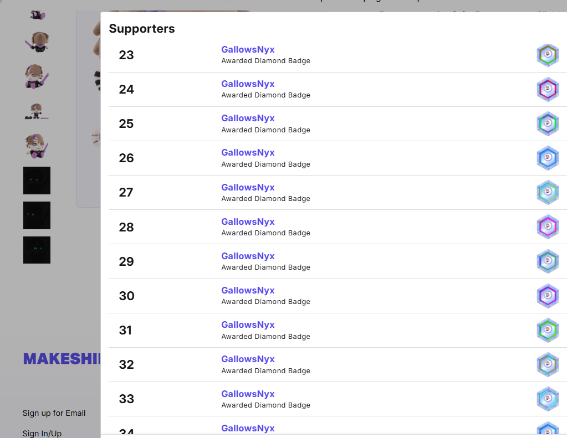Select the plush with purple sword thumbnail

click(x=37, y=77)
